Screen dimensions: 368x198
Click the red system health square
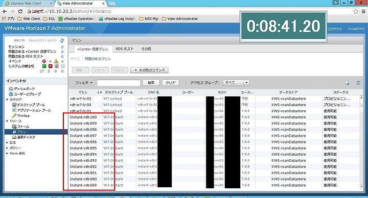click(50, 66)
